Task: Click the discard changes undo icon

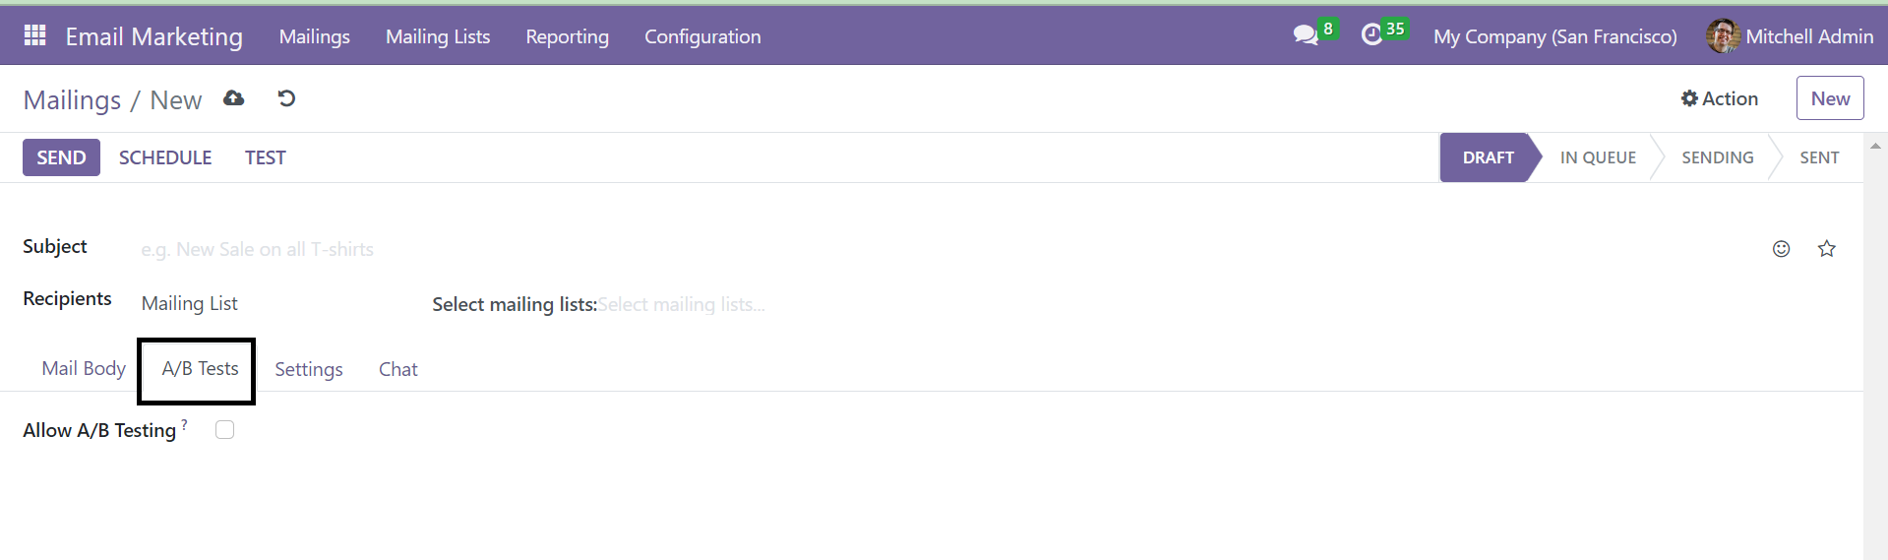Action: 286,98
